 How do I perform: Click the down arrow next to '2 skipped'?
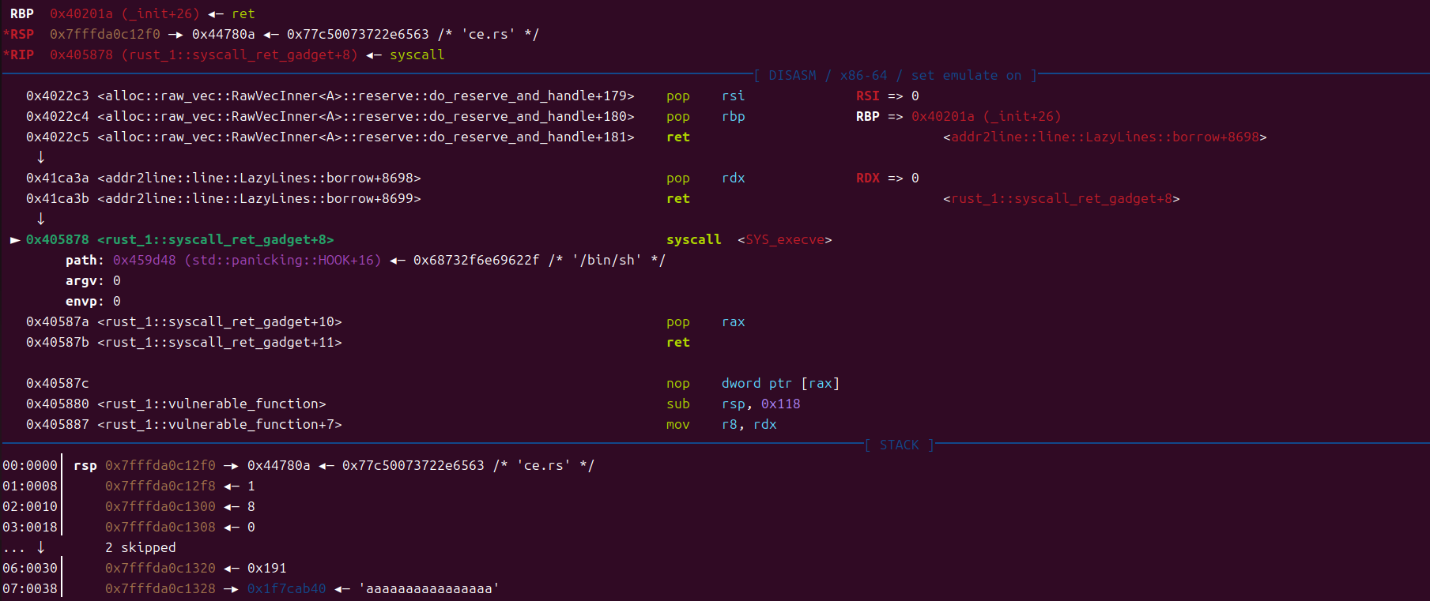pos(41,547)
